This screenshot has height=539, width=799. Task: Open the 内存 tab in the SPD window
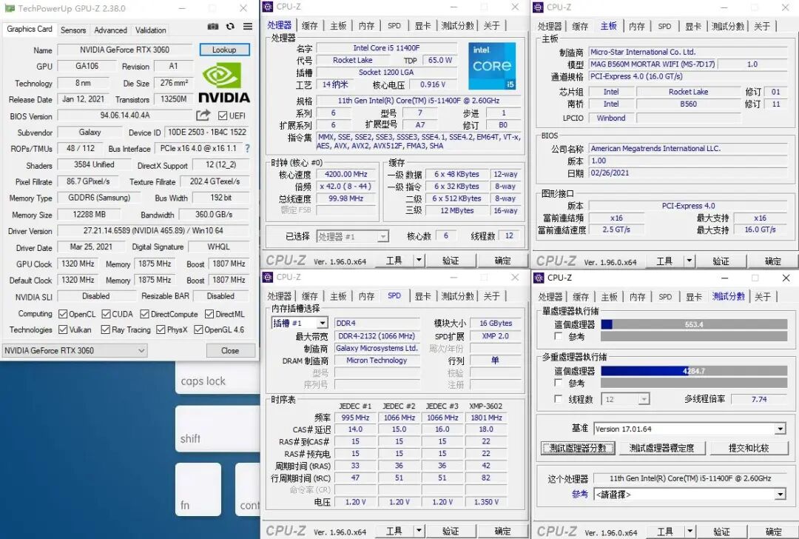click(366, 295)
